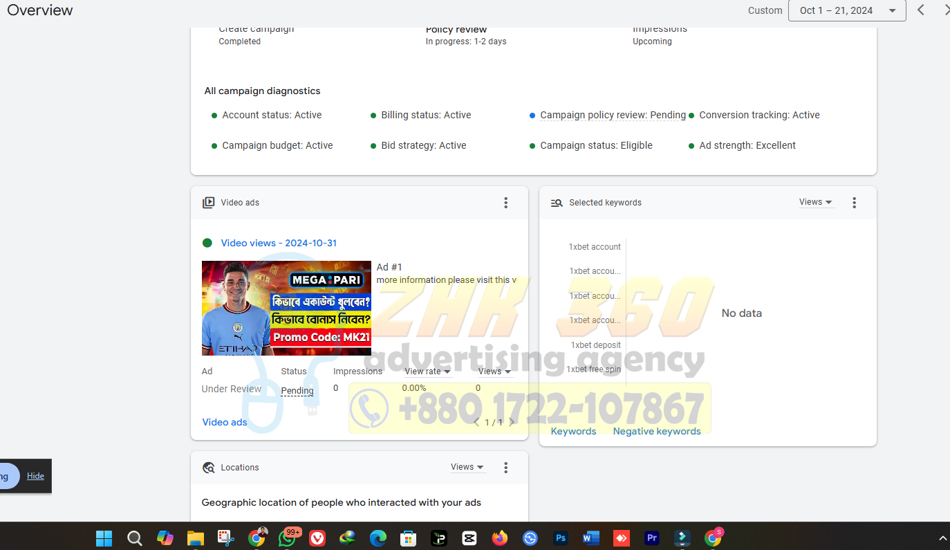Click the Pending status of Ad #1
The height and width of the screenshot is (550, 950).
(297, 391)
